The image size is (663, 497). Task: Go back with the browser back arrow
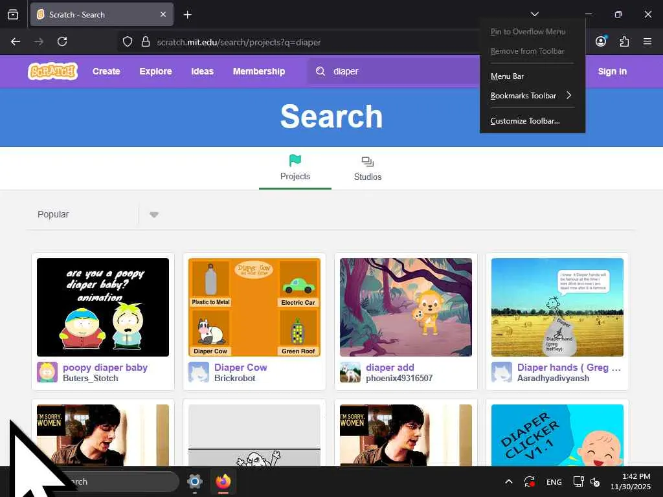pyautogui.click(x=16, y=41)
